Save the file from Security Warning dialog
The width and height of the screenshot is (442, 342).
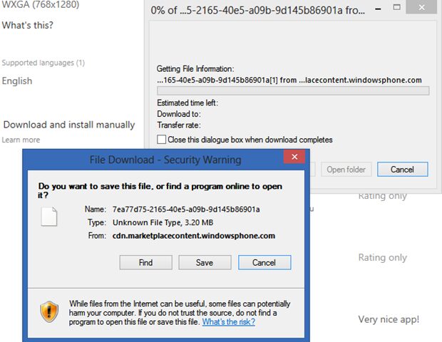coord(205,263)
